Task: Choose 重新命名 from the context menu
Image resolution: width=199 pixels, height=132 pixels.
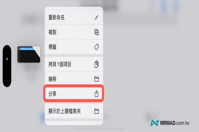Action: (x=74, y=17)
